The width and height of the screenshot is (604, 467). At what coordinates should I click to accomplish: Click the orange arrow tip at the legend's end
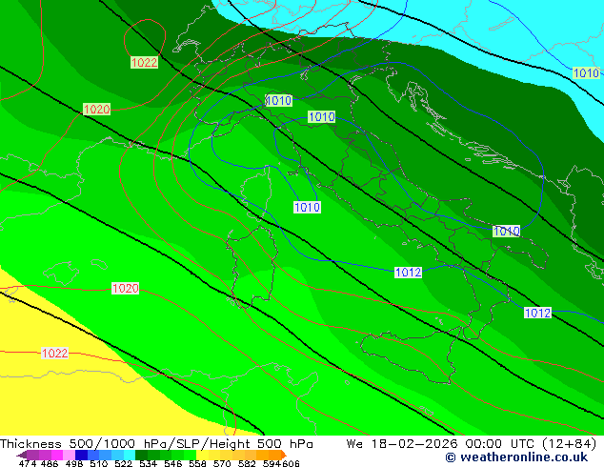click(x=284, y=455)
